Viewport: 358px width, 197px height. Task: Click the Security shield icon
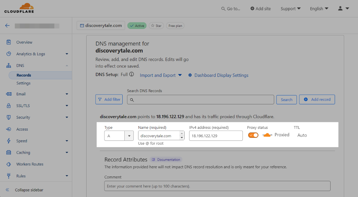tap(9, 117)
